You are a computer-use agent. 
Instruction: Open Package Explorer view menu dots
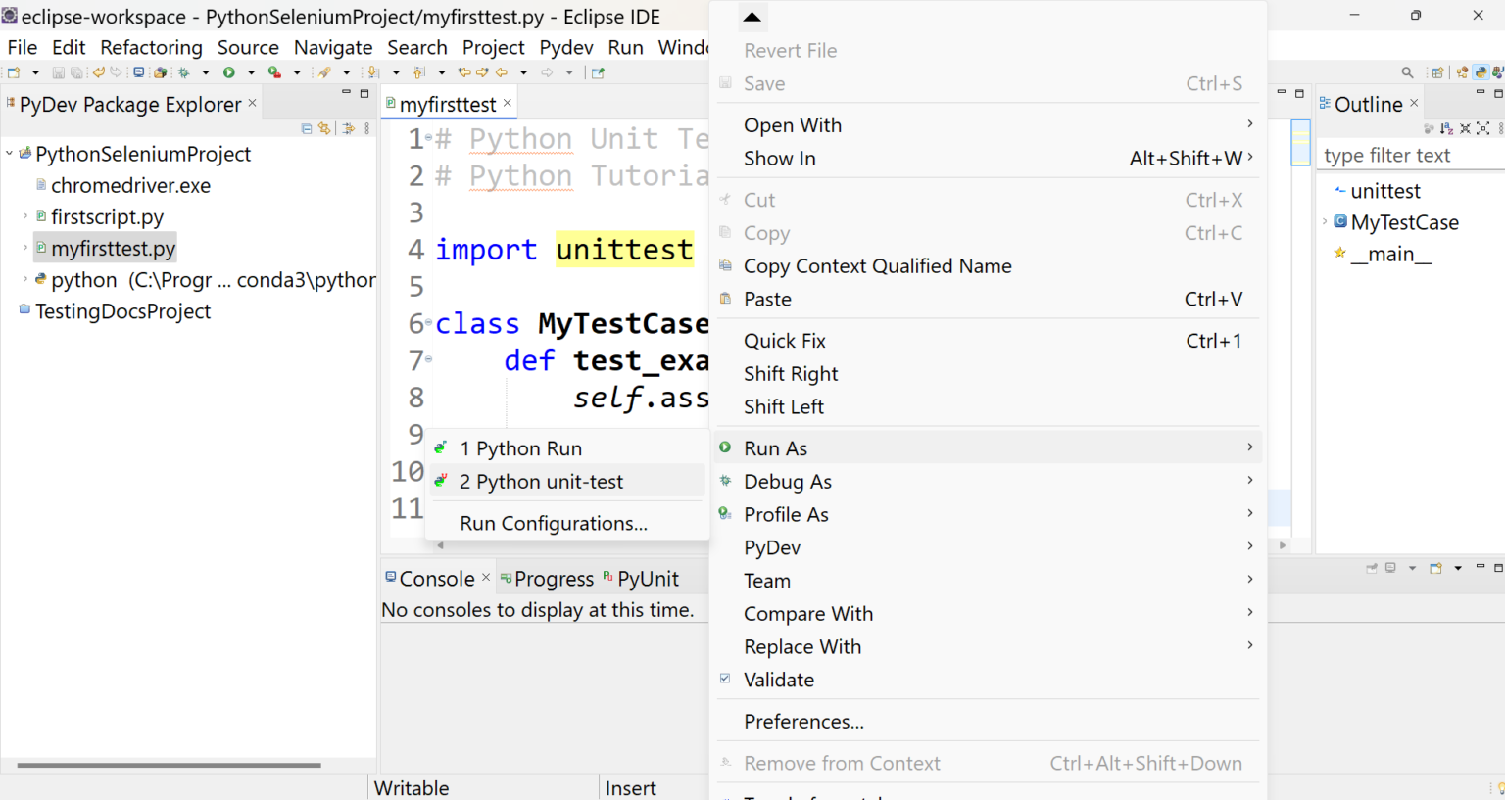click(367, 128)
